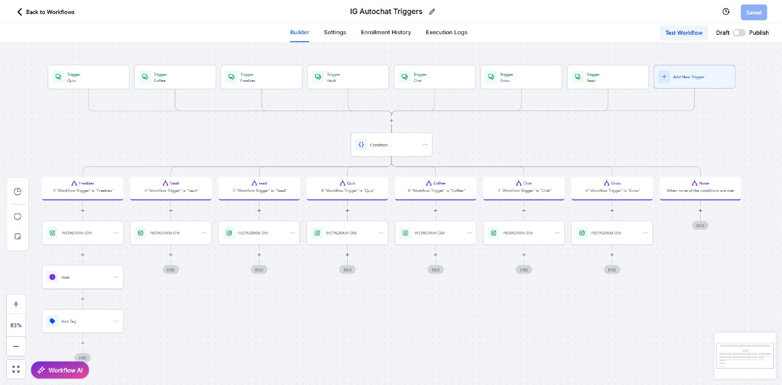Click the Wait step clock icon
This screenshot has width=782, height=385.
click(53, 277)
